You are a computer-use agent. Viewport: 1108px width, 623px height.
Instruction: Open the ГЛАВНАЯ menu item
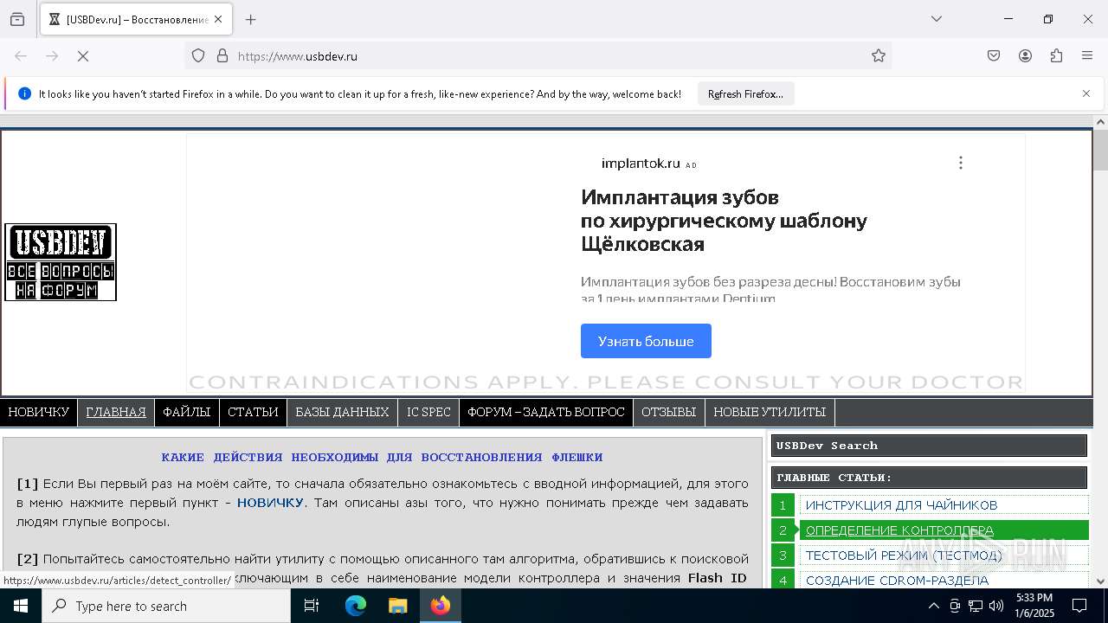click(x=116, y=413)
